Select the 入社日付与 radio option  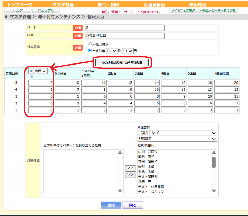click(x=90, y=44)
